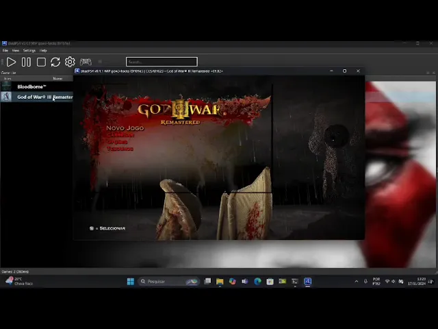Open volume control from the speaker tray icon

point(394,282)
